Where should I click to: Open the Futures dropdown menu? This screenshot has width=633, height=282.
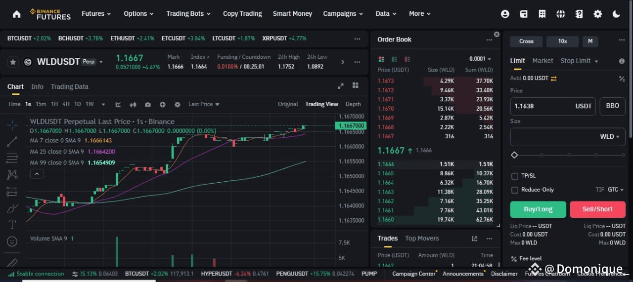[96, 14]
